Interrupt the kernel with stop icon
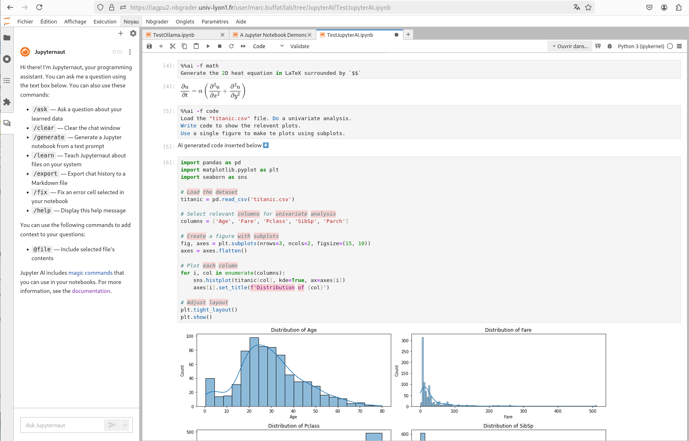The width and height of the screenshot is (689, 441). [x=220, y=46]
